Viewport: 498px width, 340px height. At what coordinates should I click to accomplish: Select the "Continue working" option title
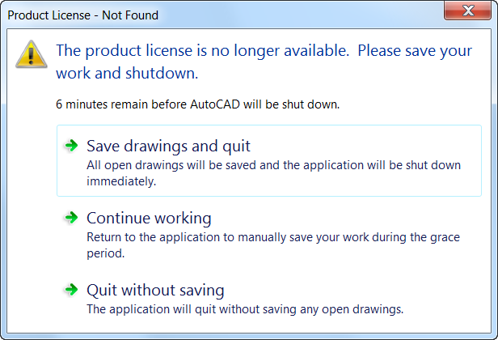tap(149, 219)
